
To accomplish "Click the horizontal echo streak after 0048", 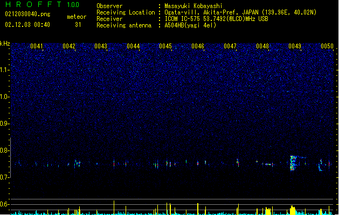I will 268,164.
